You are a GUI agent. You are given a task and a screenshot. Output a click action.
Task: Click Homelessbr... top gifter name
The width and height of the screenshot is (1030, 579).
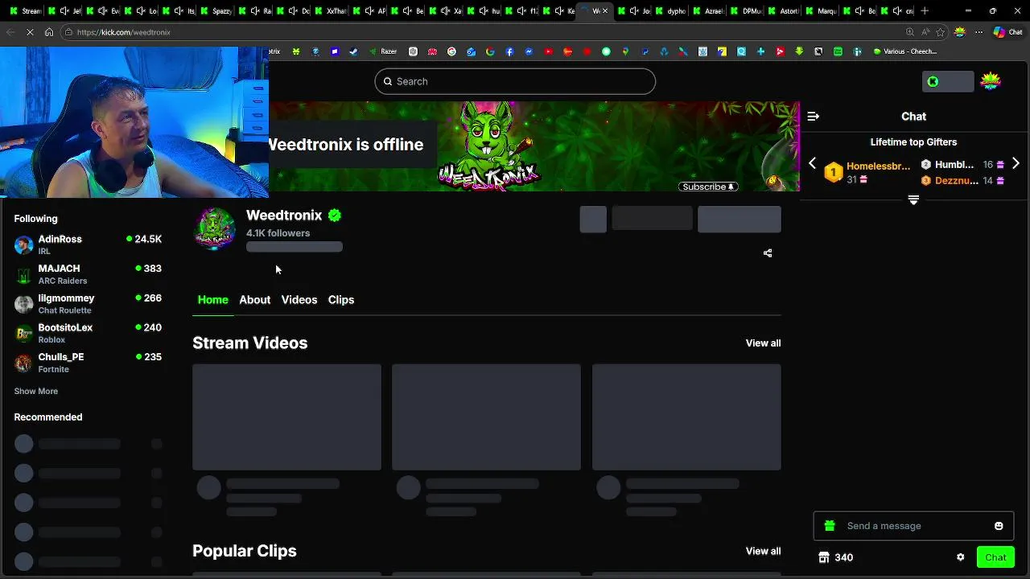[x=878, y=166]
